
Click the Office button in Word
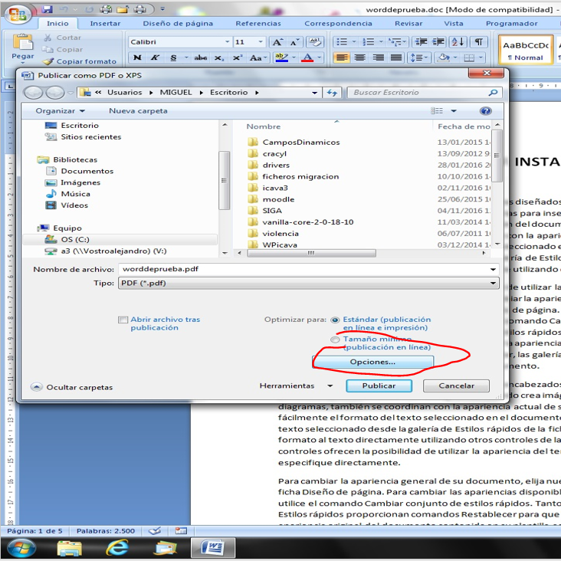(x=17, y=13)
